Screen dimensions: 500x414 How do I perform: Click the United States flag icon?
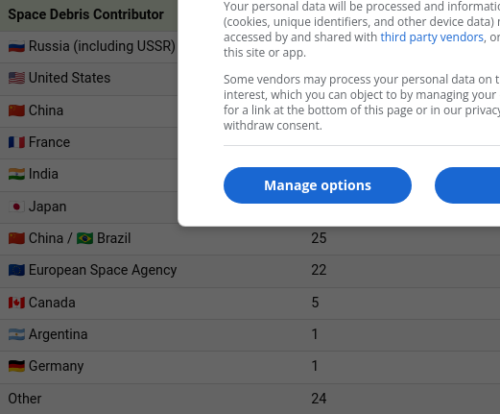(16, 78)
